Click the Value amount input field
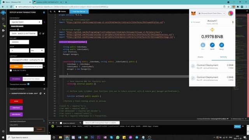This screenshot has height=140, width=249. click(x=19, y=51)
